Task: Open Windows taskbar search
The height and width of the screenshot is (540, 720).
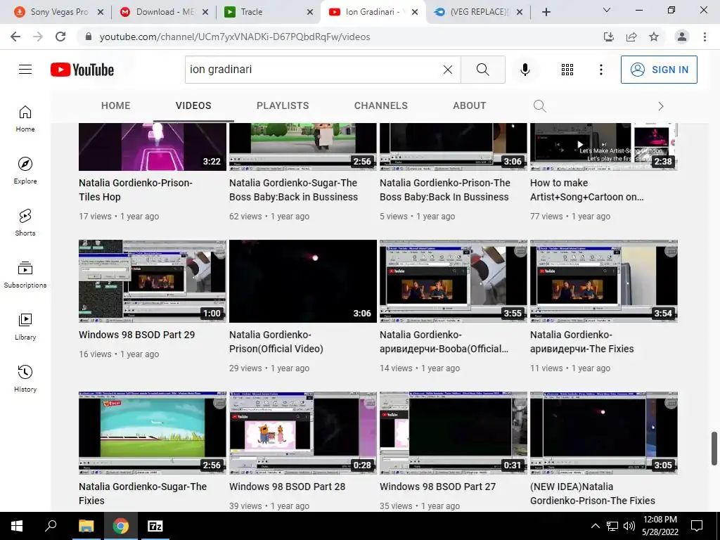Action: (x=51, y=526)
